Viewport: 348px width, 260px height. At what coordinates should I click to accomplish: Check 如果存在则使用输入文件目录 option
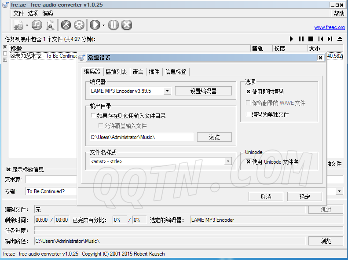[x=93, y=116]
